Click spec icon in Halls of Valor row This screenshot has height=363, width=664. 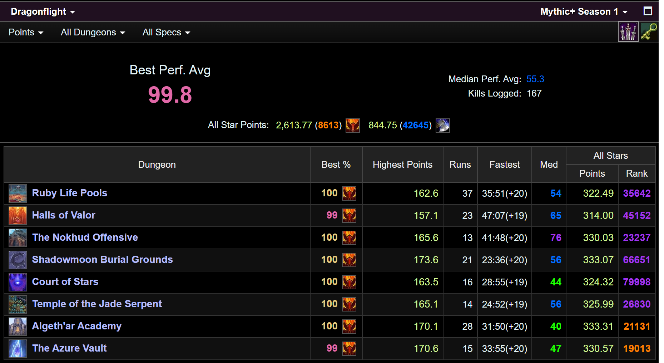[x=349, y=216]
